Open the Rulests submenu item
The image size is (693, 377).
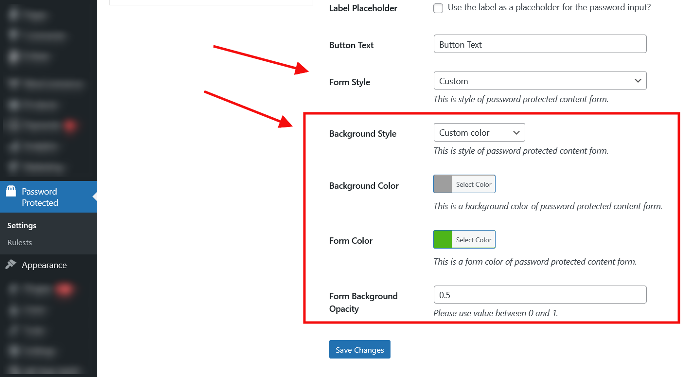(19, 242)
